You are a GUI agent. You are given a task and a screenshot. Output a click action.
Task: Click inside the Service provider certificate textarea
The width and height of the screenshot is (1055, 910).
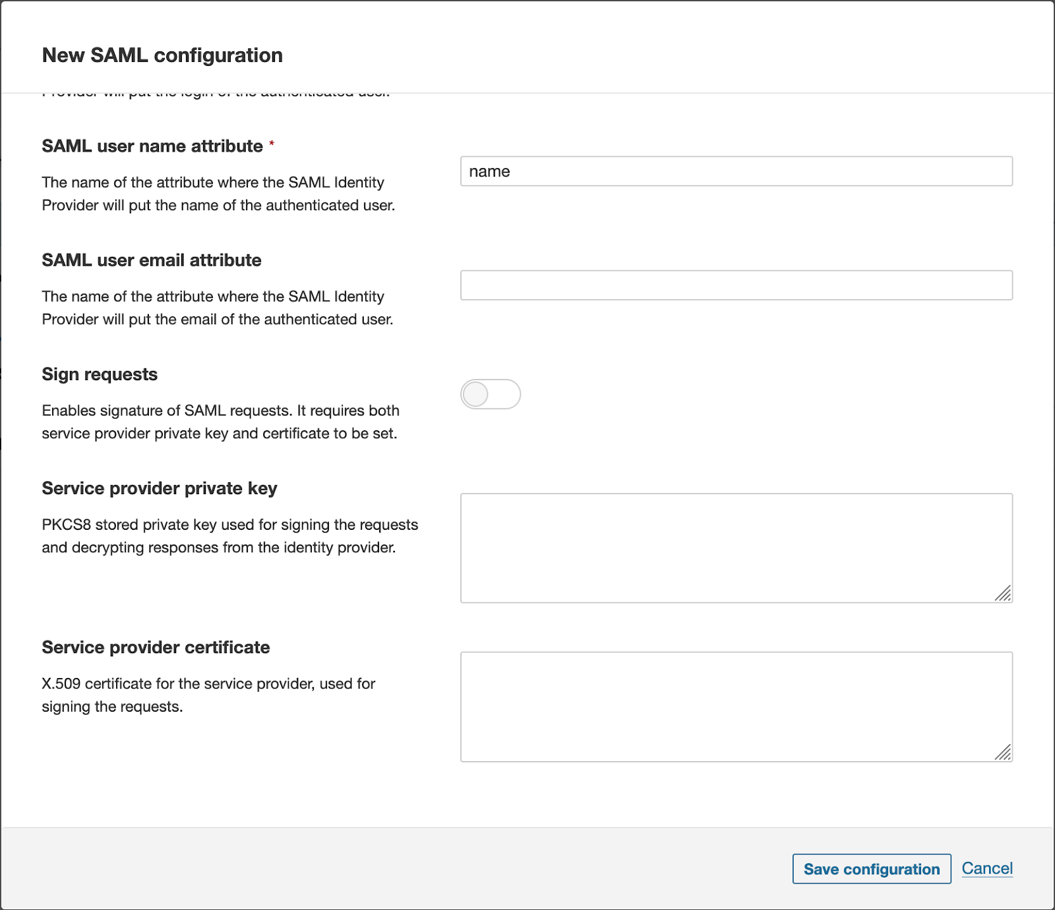click(x=736, y=706)
